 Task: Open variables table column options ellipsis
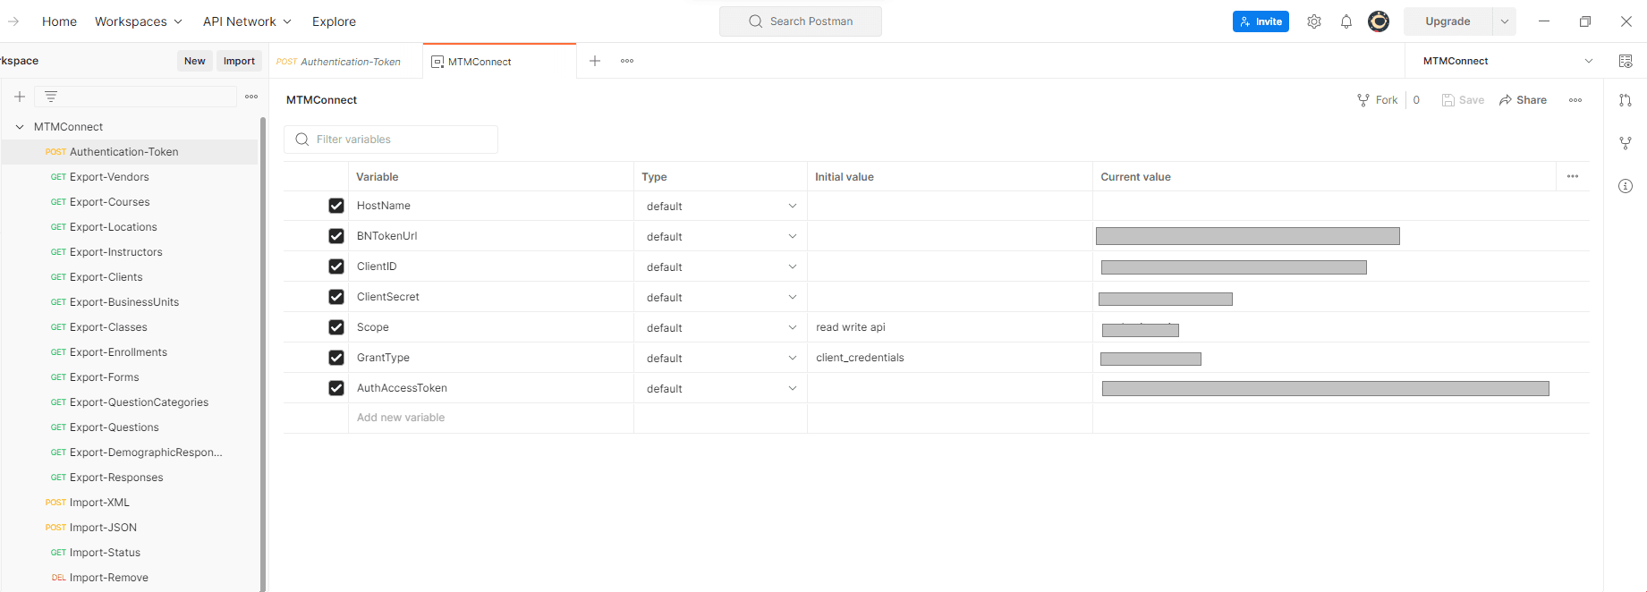pos(1573,176)
